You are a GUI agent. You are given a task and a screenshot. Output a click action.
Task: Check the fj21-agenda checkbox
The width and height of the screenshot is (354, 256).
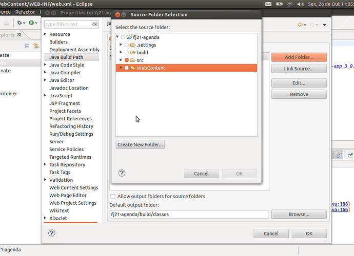tap(123, 37)
